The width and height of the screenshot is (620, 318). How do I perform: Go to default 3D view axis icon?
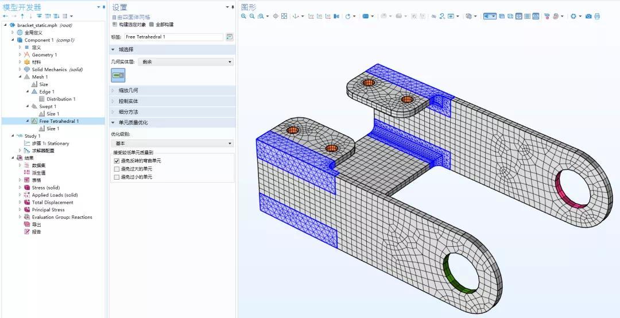coord(296,16)
